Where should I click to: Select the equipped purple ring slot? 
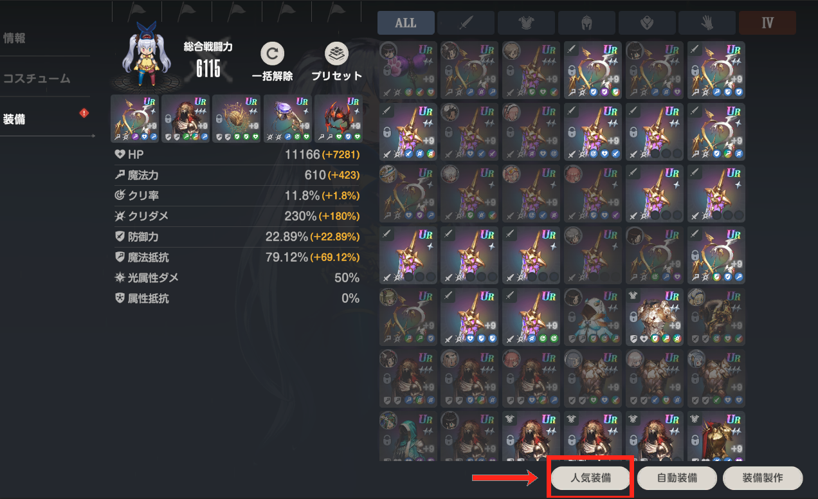[x=287, y=119]
